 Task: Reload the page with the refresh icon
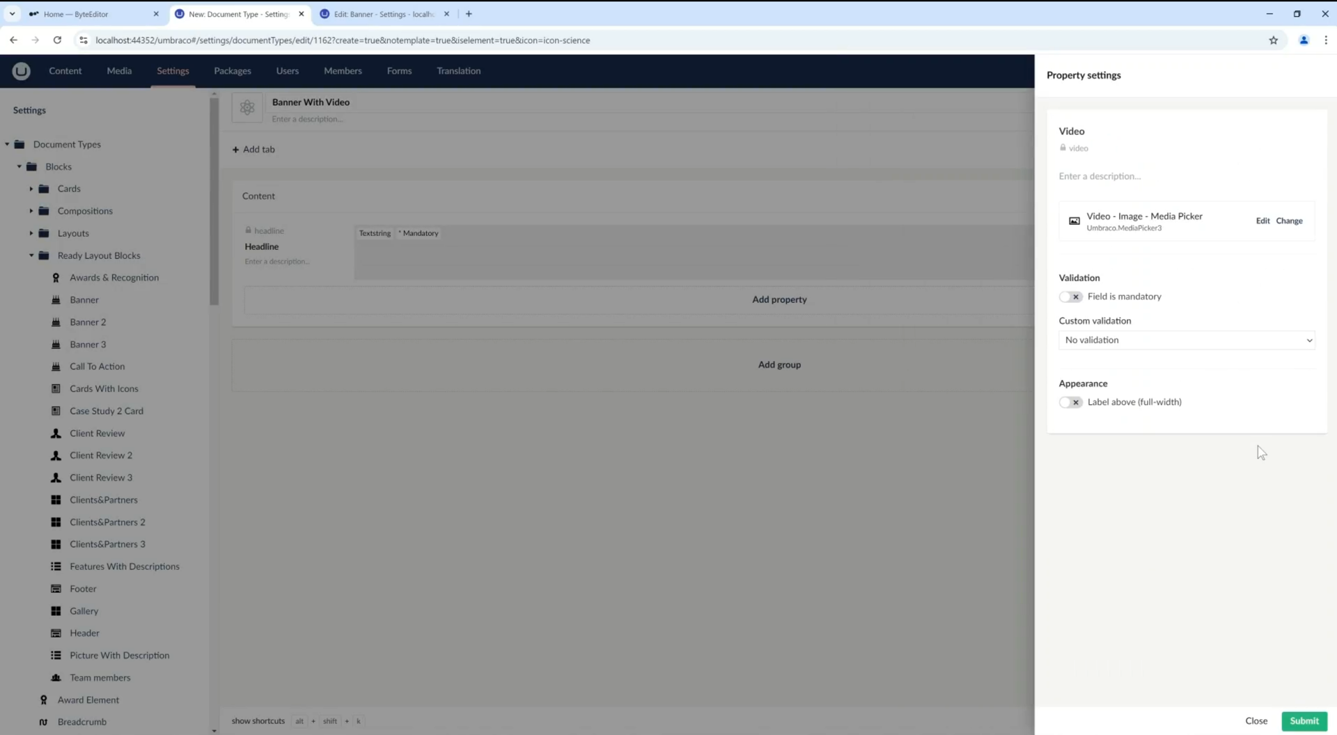click(57, 40)
